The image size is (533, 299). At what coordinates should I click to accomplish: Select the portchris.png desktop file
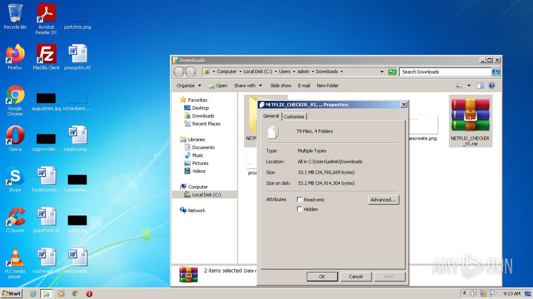(77, 20)
